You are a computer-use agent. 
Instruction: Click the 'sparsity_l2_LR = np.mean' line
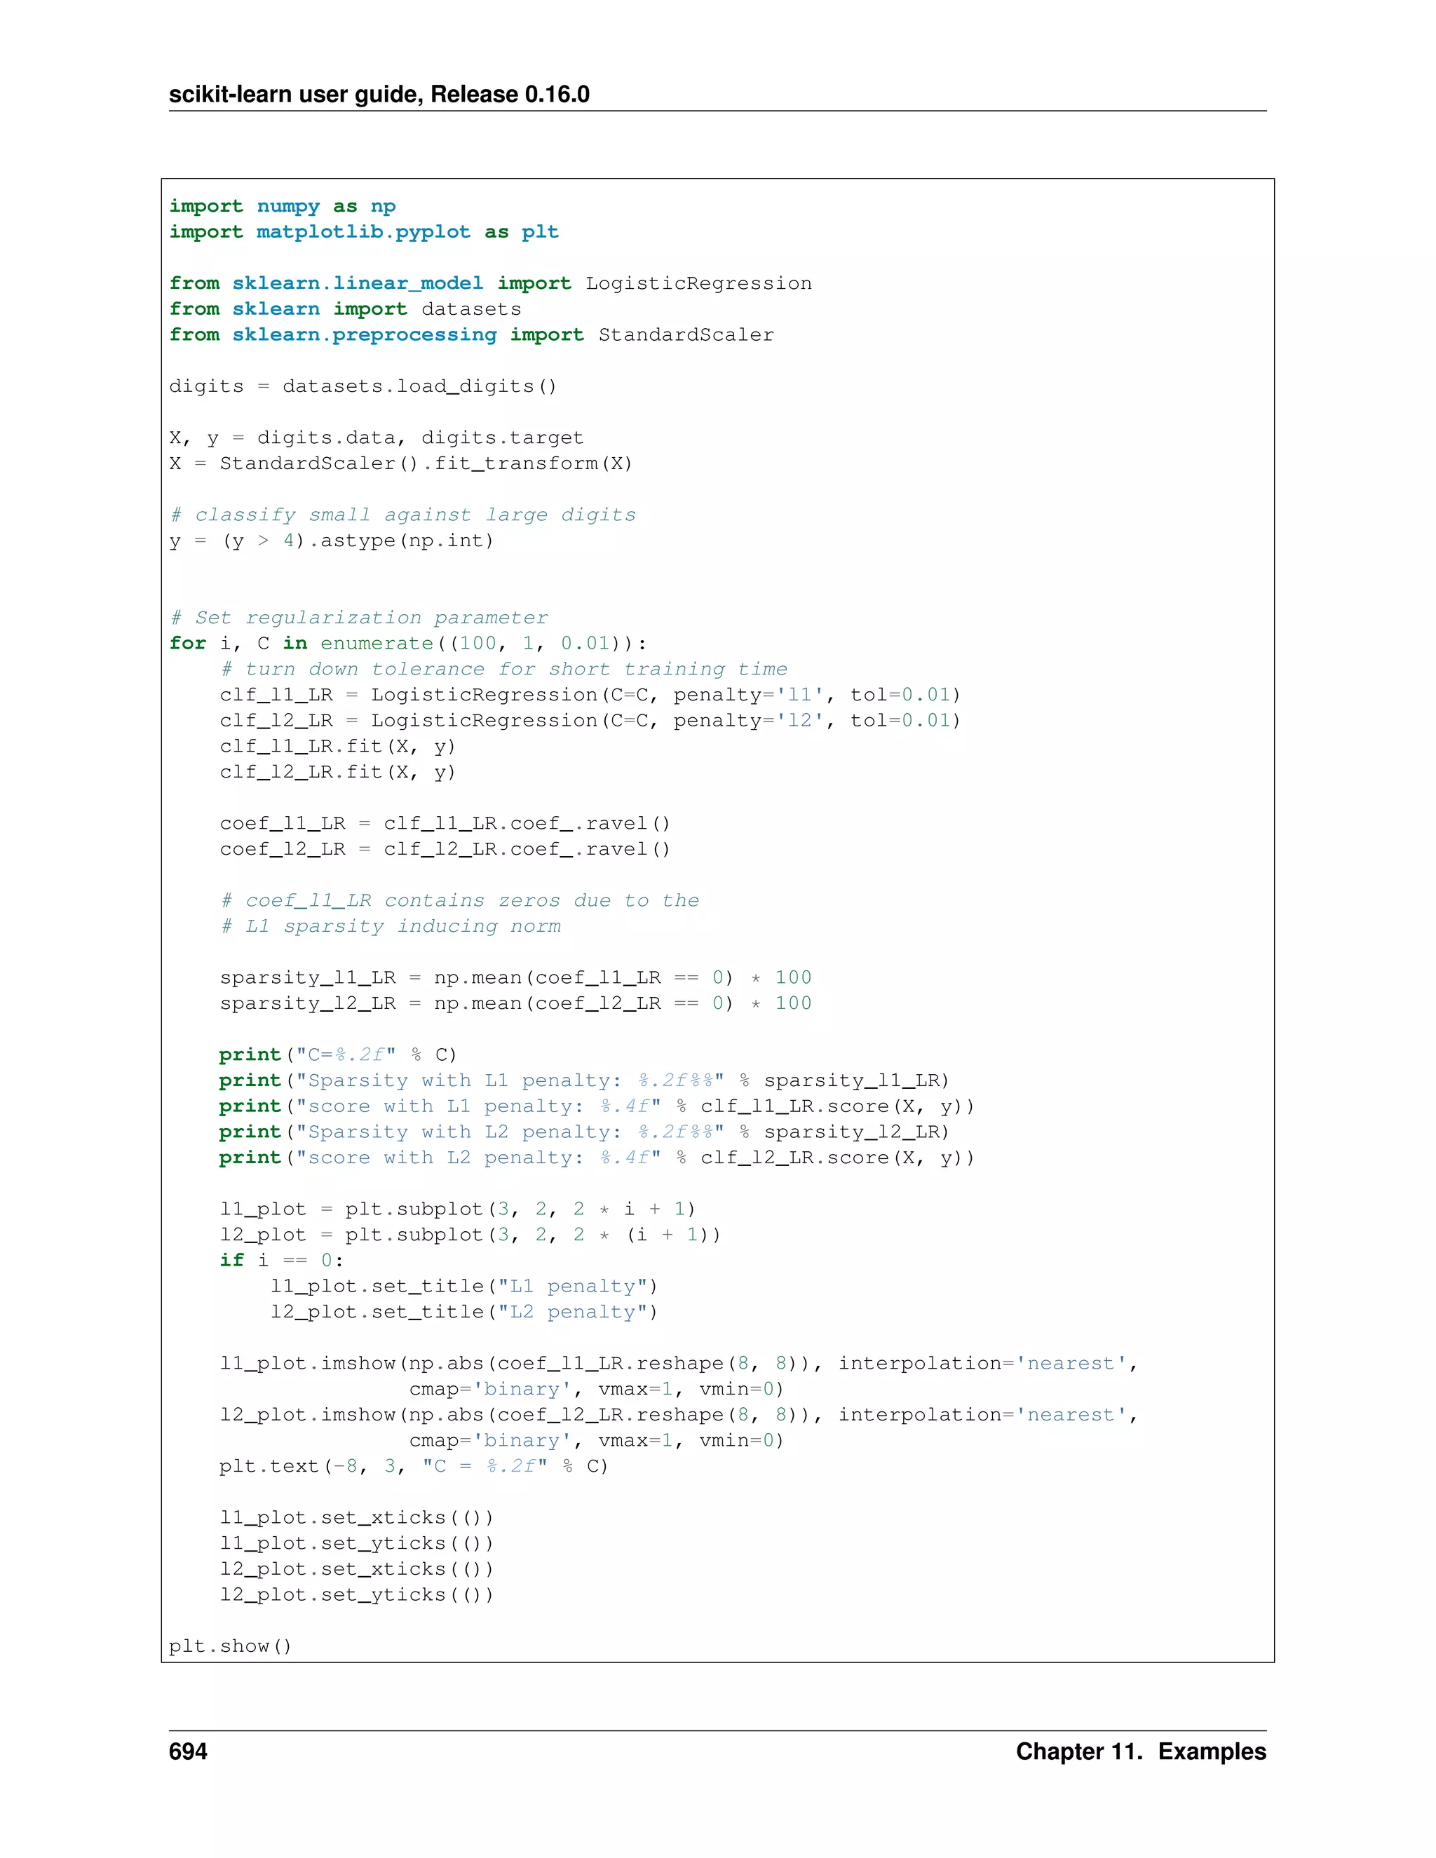pyautogui.click(x=515, y=1004)
